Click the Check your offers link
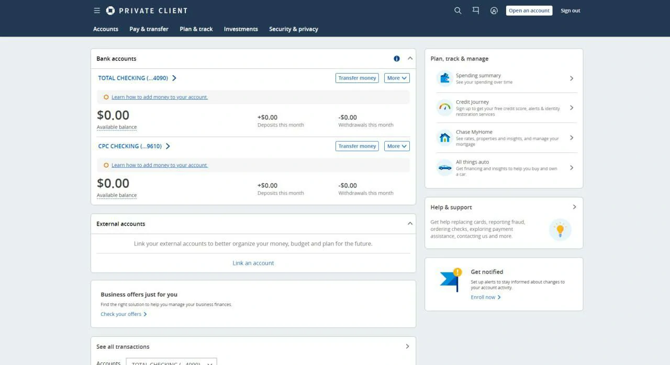The width and height of the screenshot is (670, 365). [121, 314]
